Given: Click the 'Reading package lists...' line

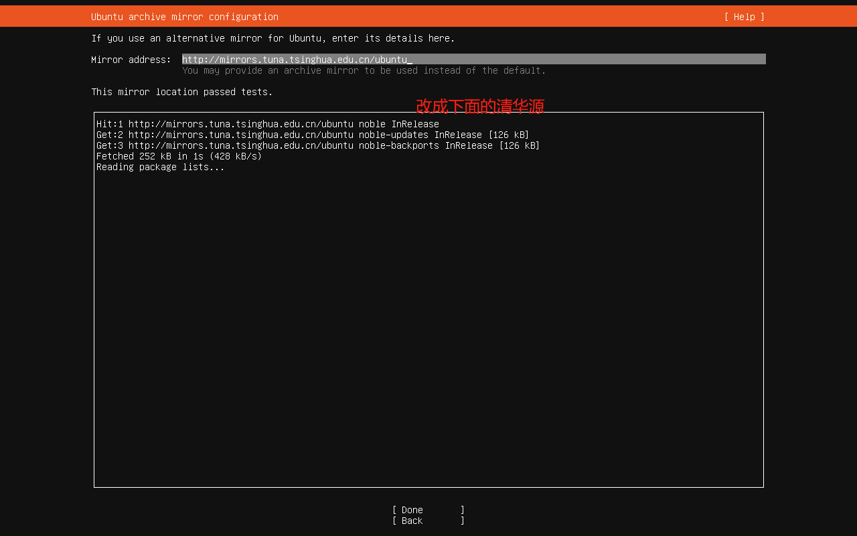Looking at the screenshot, I should pyautogui.click(x=161, y=167).
